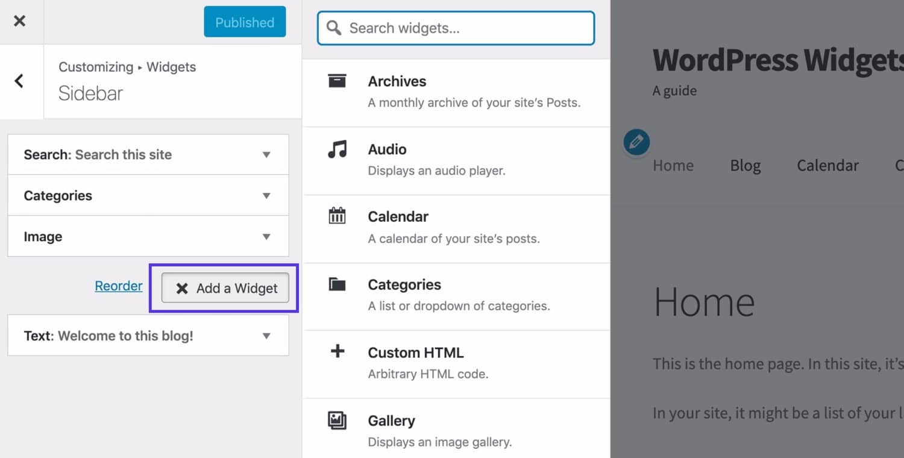Open the Blog menu item in the preview

(745, 165)
